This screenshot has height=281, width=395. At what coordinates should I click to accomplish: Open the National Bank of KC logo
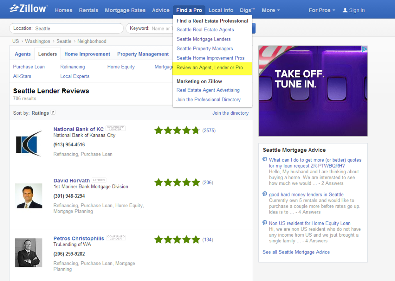29,144
